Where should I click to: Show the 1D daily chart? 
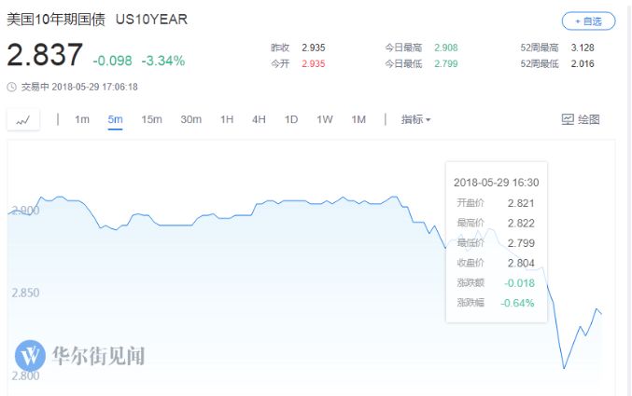291,119
